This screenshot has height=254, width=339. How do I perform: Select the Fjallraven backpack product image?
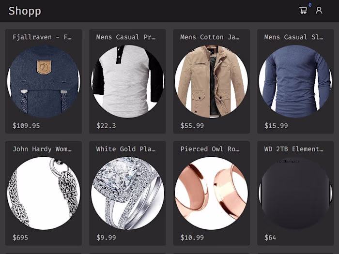pyautogui.click(x=44, y=81)
